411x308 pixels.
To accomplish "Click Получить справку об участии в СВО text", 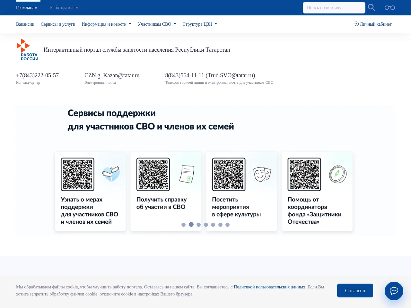I will (x=162, y=203).
